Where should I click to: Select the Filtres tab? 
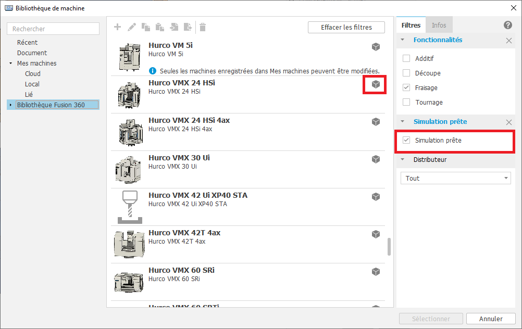(411, 25)
